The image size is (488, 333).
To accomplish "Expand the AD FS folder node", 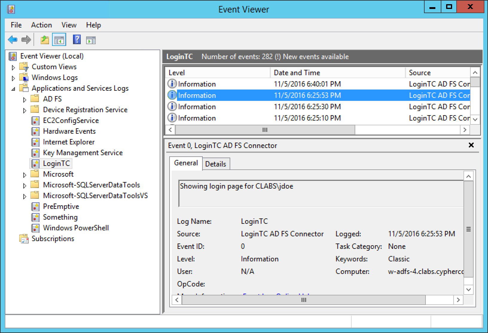I will [25, 100].
